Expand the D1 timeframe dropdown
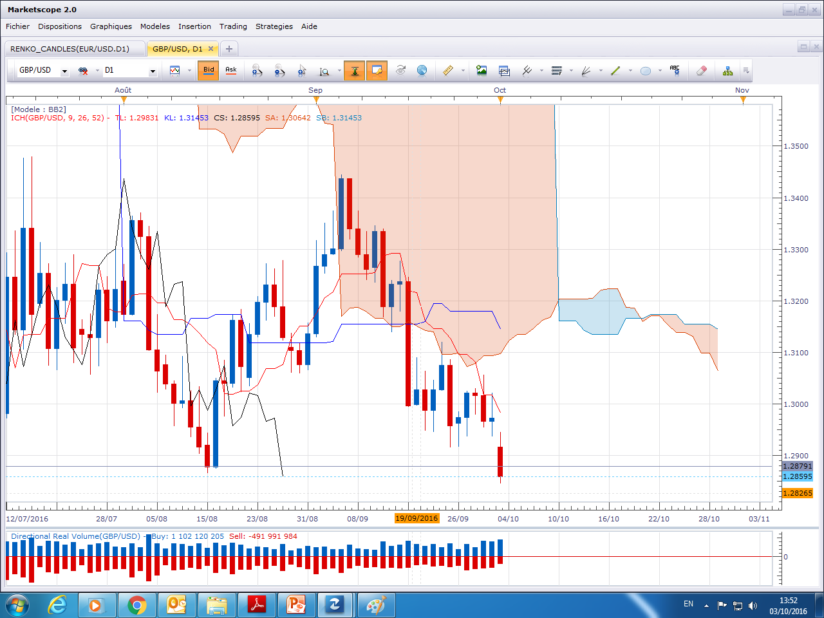Screen dimensions: 824x618 point(153,71)
